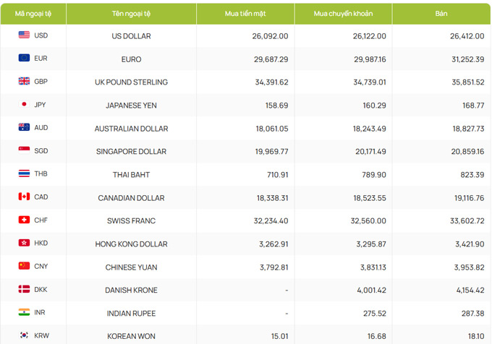This screenshot has height=344, width=492.
Task: Click the "Mã ngoại tệ" column header
Action: pyautogui.click(x=33, y=14)
